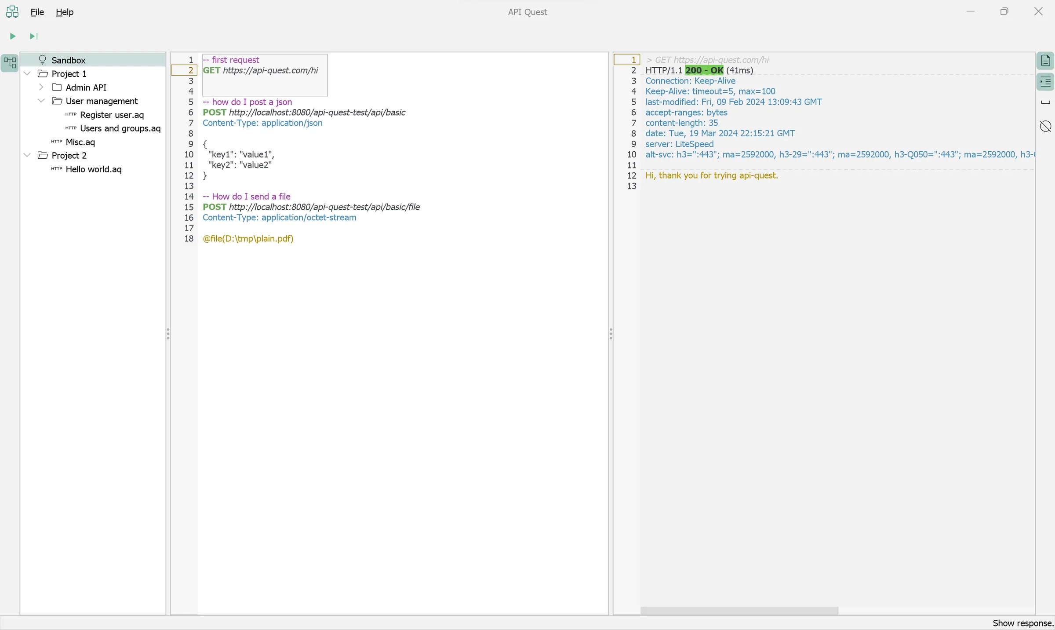Open Hello world.aq request file
This screenshot has width=1055, height=630.
coord(93,169)
